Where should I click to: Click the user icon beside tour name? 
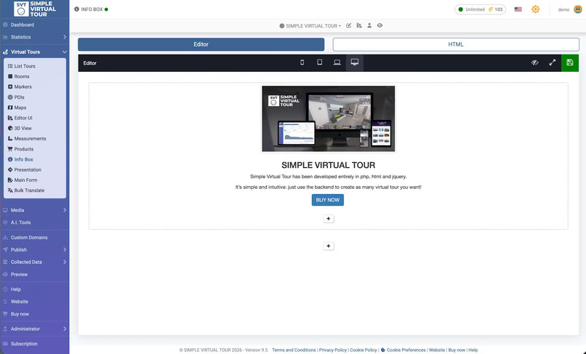click(369, 25)
